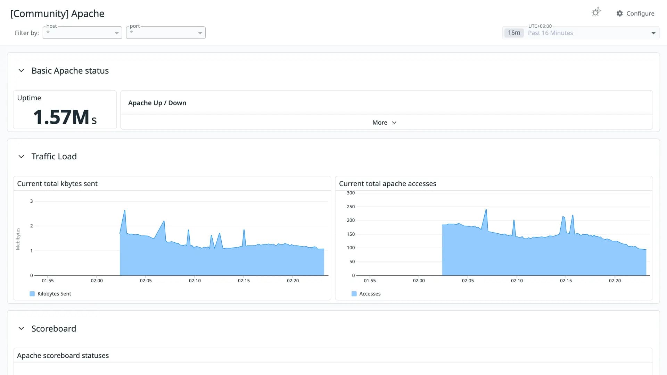Open the Configure settings
The image size is (667, 375).
[x=635, y=13]
